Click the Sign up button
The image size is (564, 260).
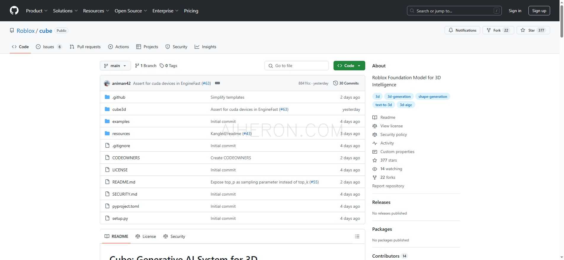[539, 11]
